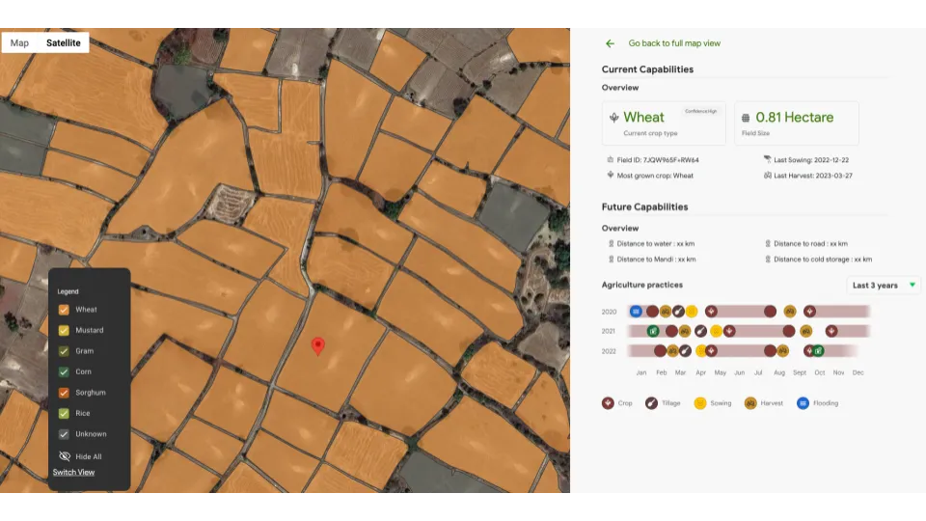
Task: Go back to full map view
Action: pyautogui.click(x=674, y=43)
